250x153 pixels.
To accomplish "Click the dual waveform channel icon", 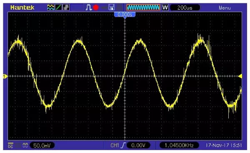I will (x=51, y=8).
